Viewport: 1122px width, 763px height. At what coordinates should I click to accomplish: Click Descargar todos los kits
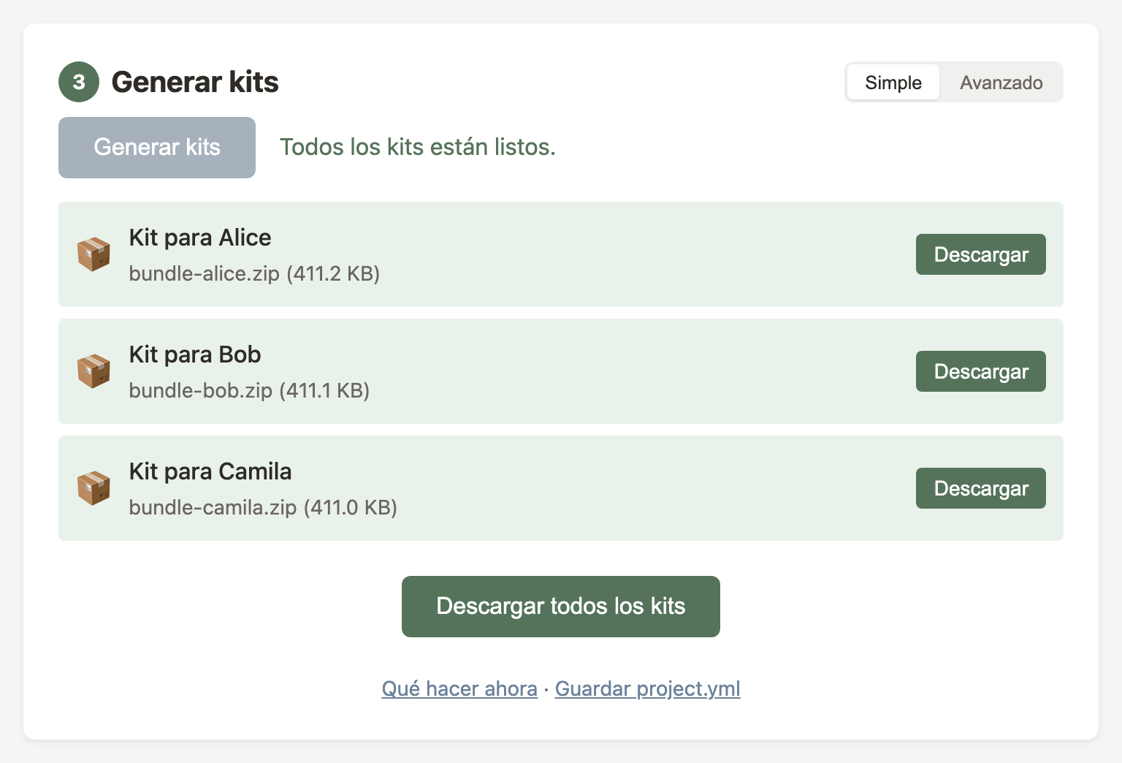[560, 606]
